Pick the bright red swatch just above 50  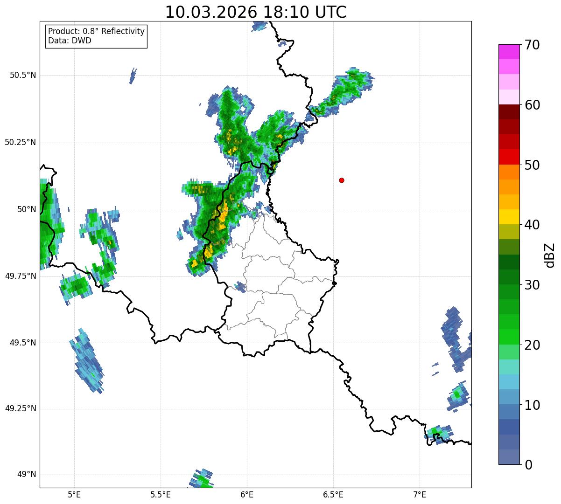coord(509,157)
